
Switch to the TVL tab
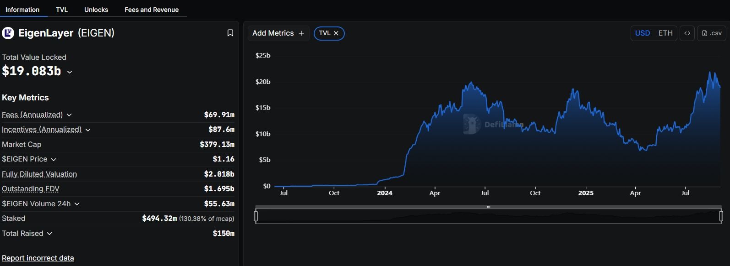click(x=62, y=10)
